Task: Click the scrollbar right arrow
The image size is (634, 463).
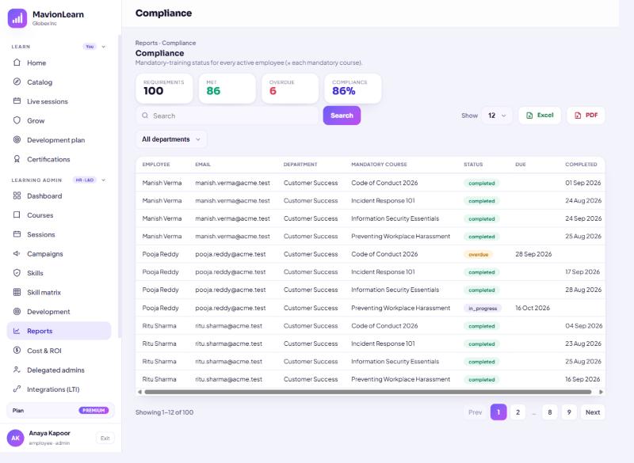Action: (x=601, y=392)
